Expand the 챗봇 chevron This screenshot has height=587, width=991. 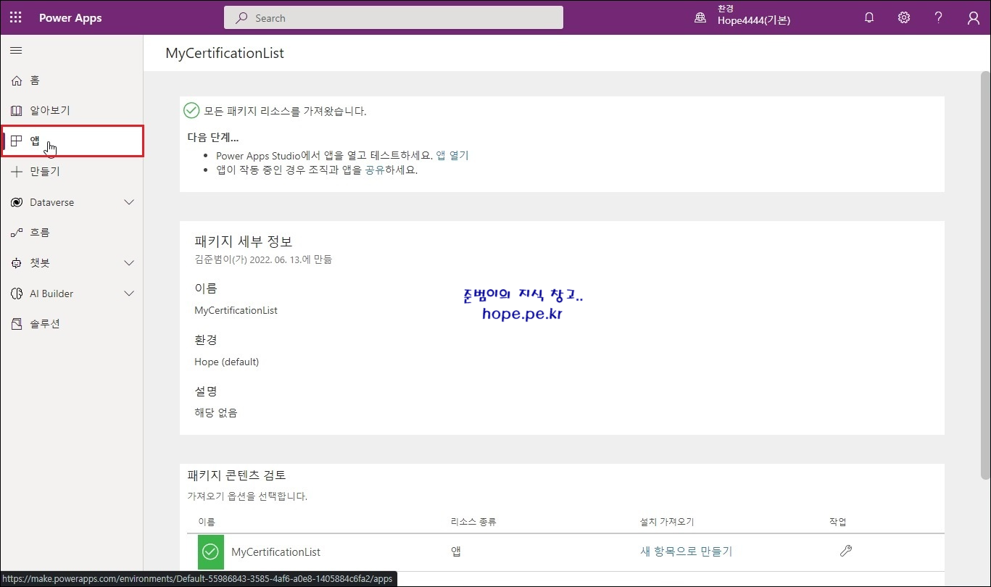coord(129,263)
